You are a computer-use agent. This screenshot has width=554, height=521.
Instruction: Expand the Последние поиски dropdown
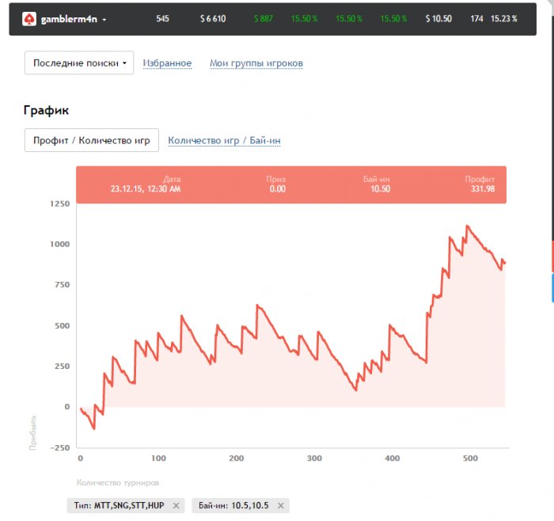(x=79, y=63)
